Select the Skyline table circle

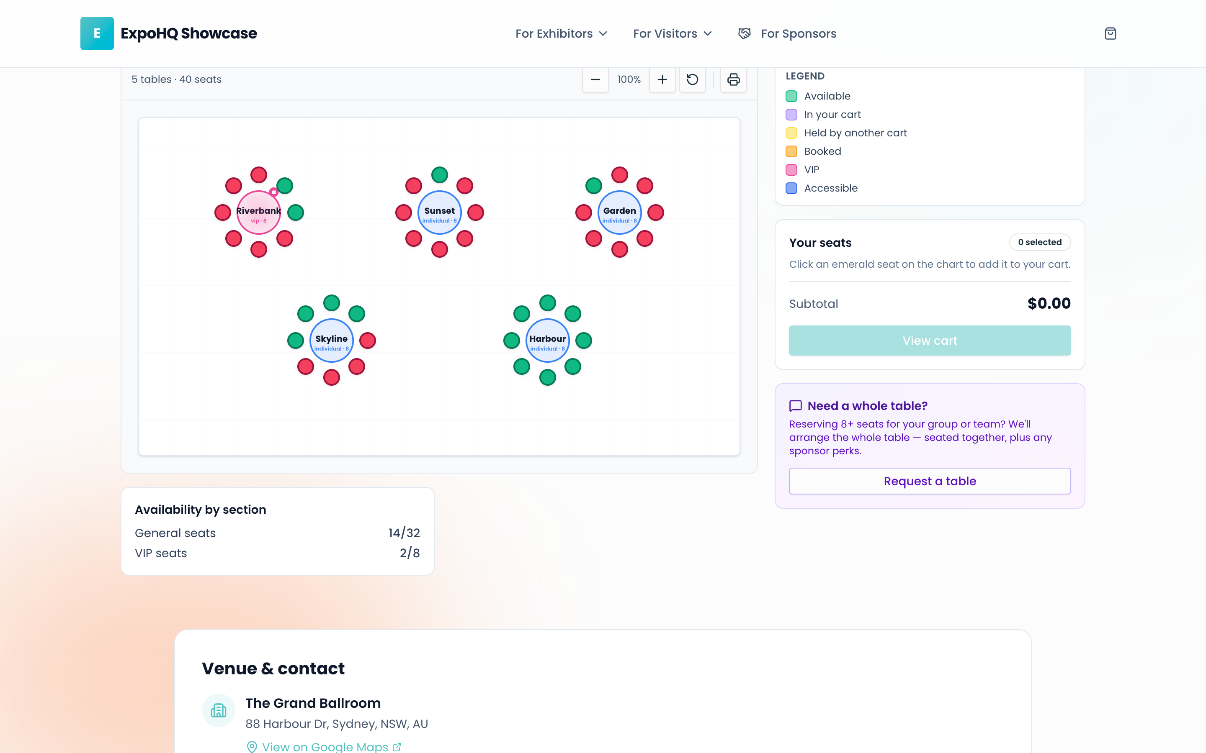pyautogui.click(x=331, y=341)
